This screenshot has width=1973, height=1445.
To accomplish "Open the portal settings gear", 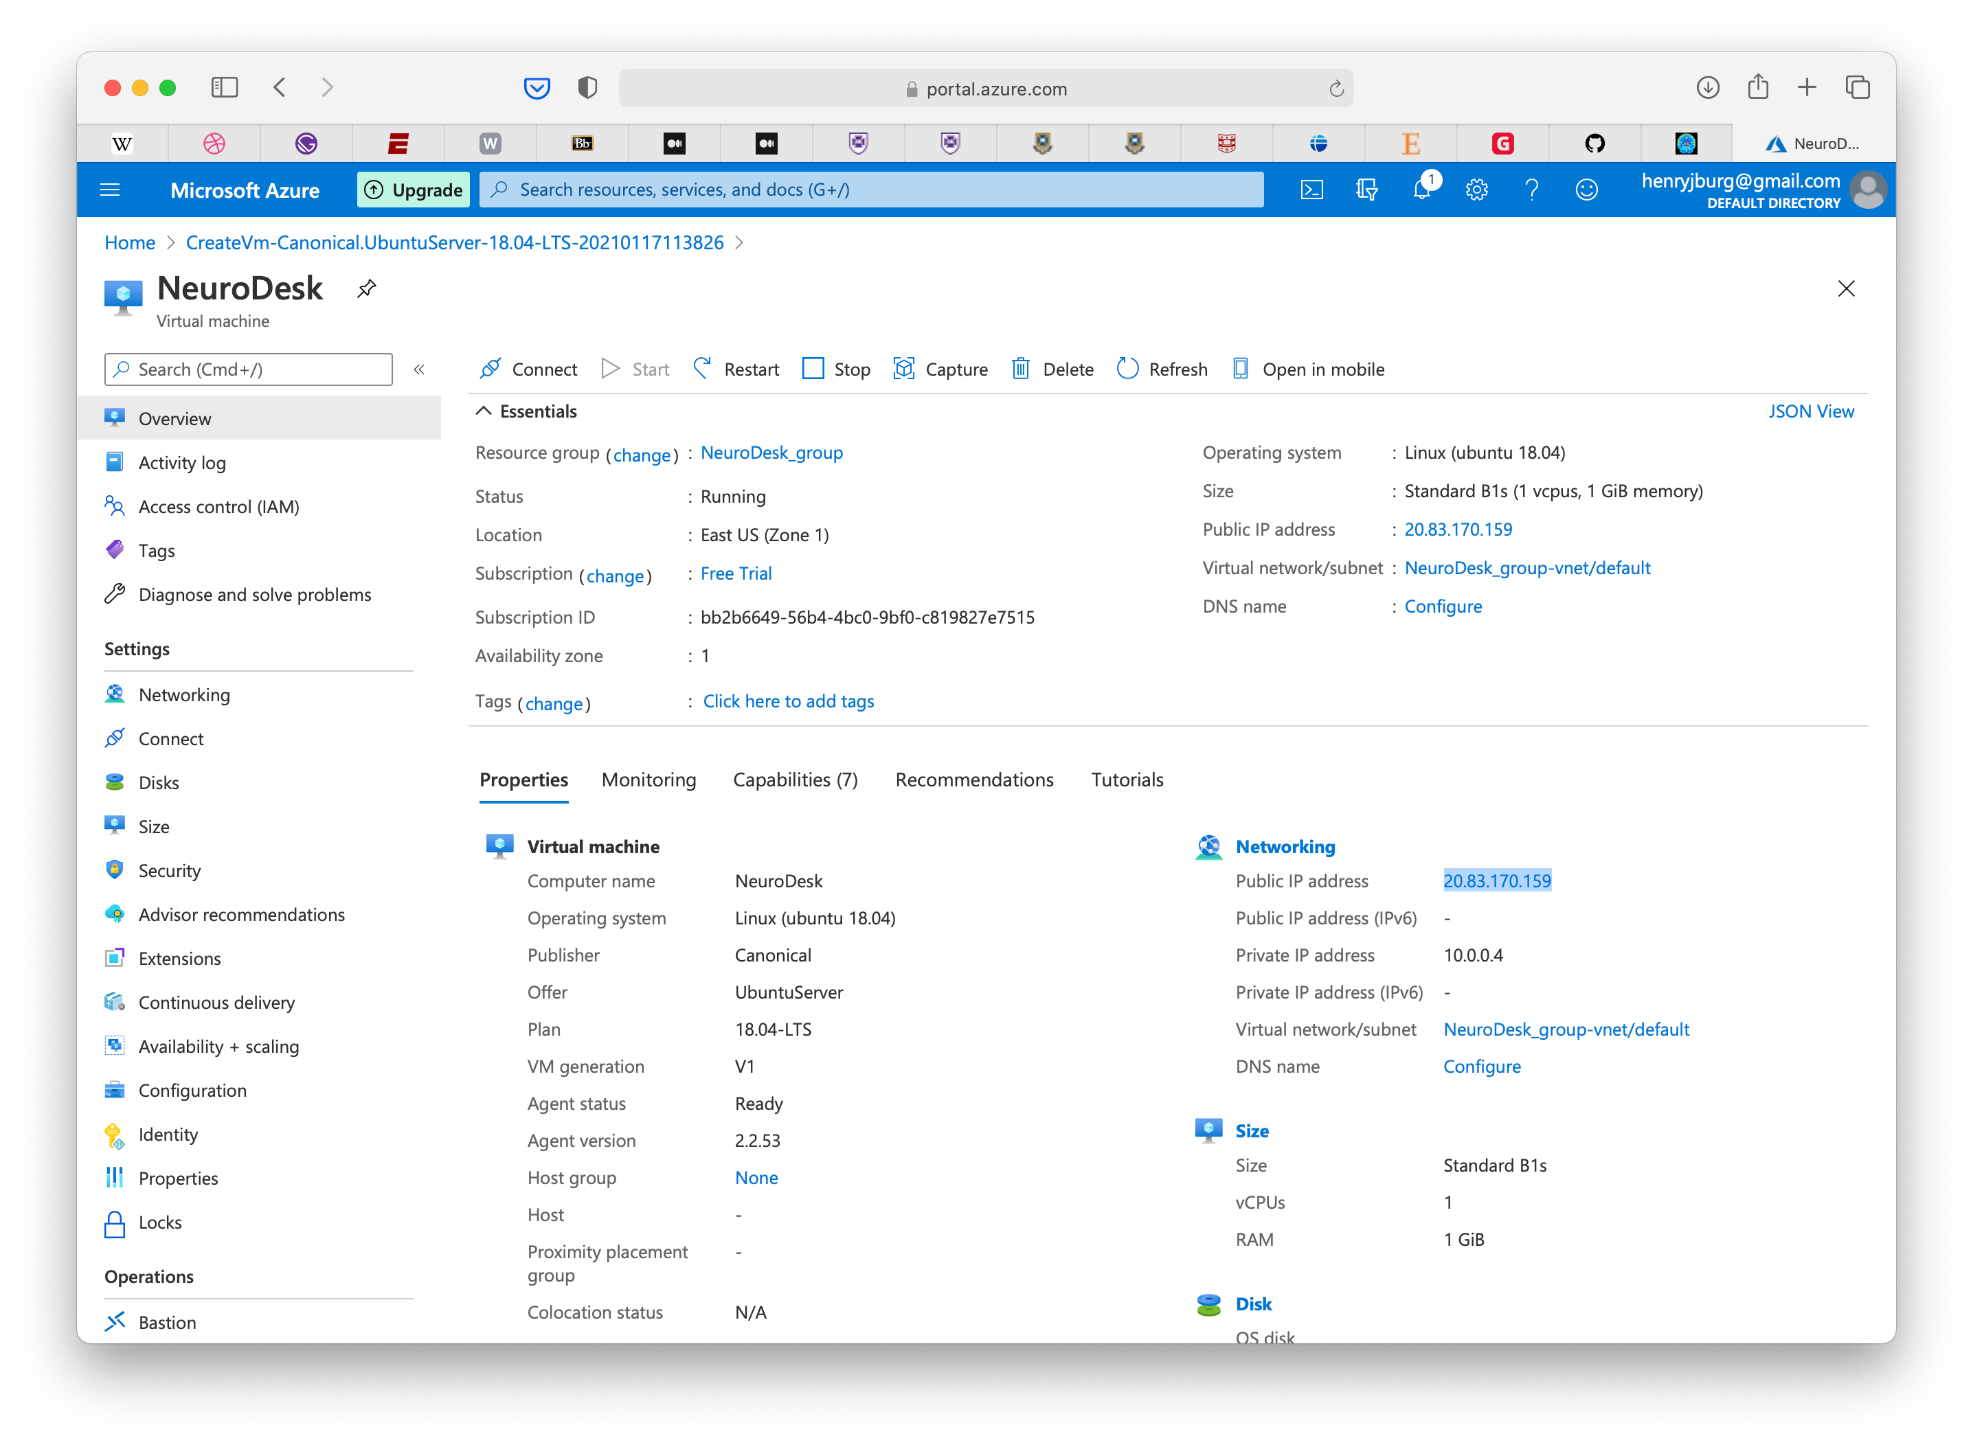I will tap(1477, 190).
